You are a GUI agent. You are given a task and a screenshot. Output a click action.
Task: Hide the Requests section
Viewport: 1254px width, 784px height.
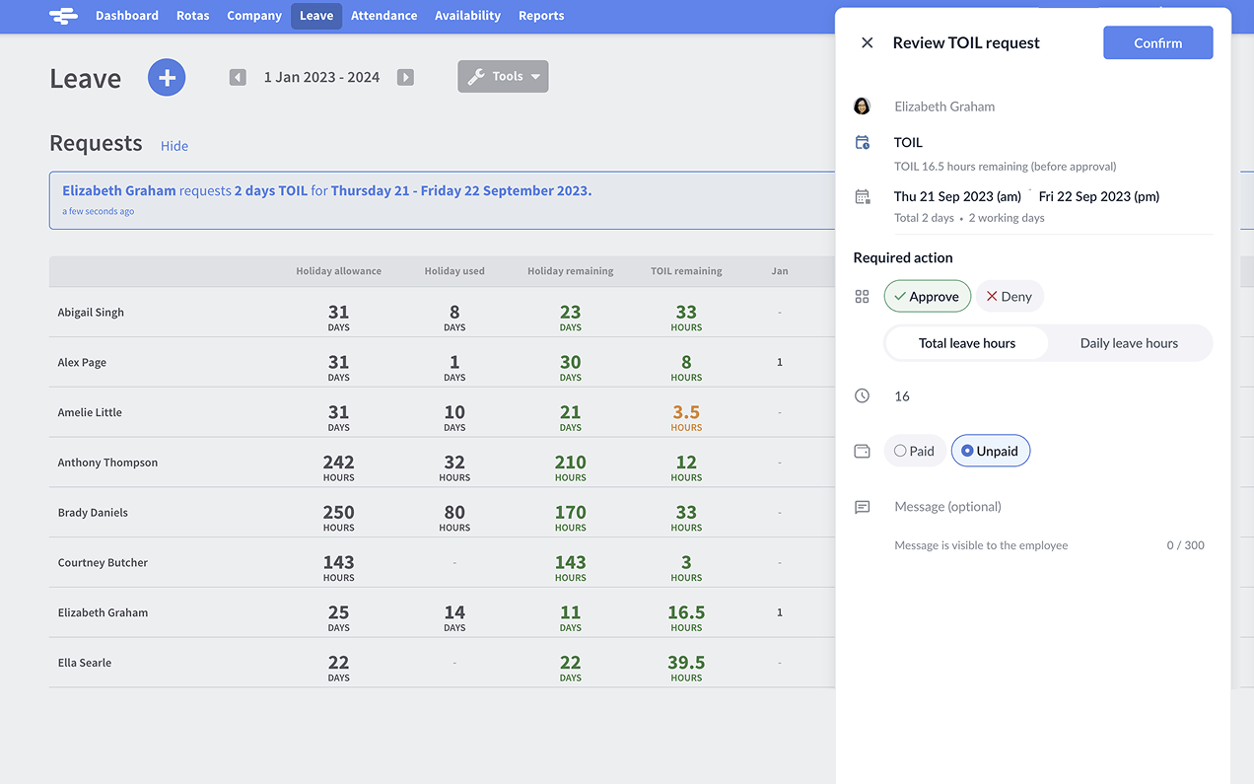click(x=174, y=146)
